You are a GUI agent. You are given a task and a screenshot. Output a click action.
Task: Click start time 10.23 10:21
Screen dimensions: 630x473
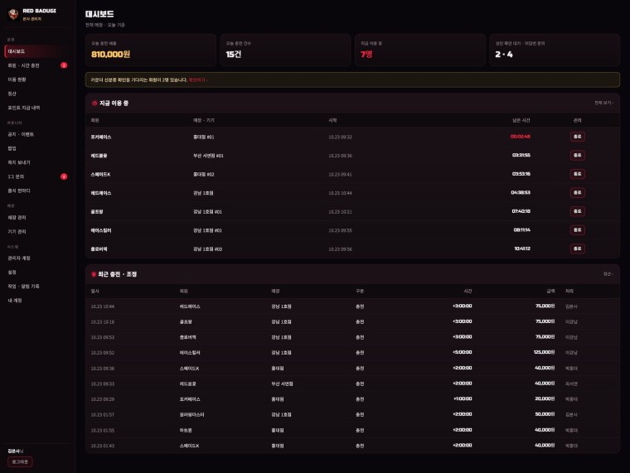click(x=340, y=212)
